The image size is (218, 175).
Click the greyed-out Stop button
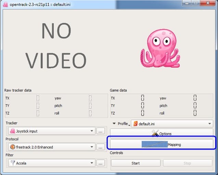[188, 163]
